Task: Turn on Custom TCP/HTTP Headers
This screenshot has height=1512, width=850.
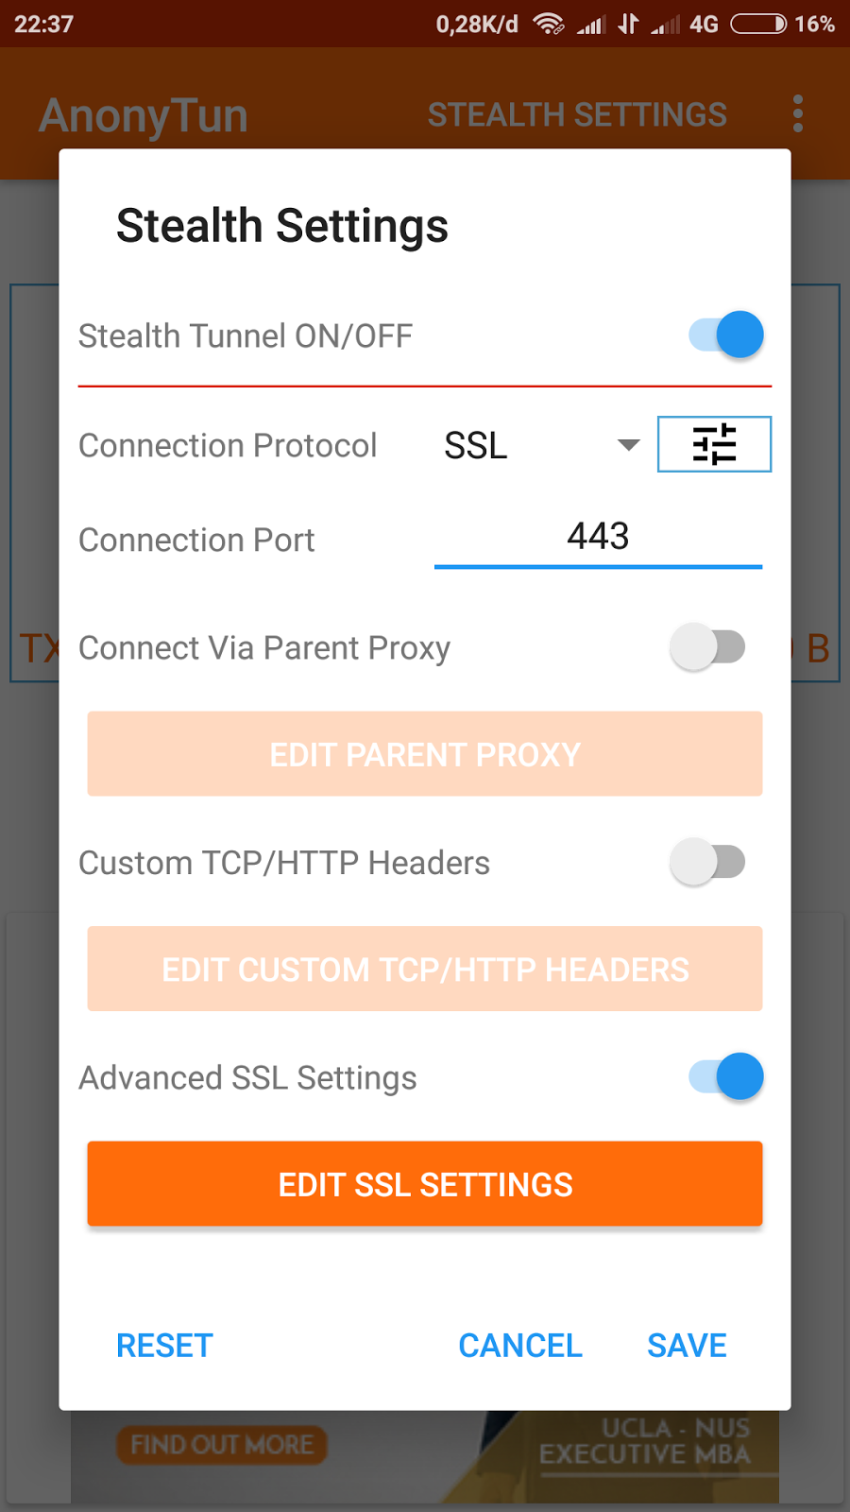Action: pyautogui.click(x=708, y=863)
